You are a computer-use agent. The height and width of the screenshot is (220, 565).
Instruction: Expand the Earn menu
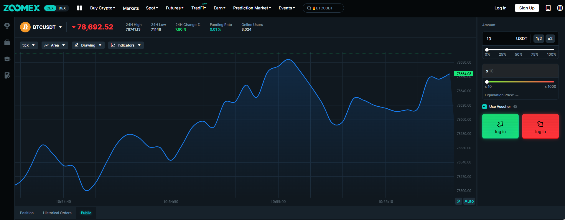point(220,8)
